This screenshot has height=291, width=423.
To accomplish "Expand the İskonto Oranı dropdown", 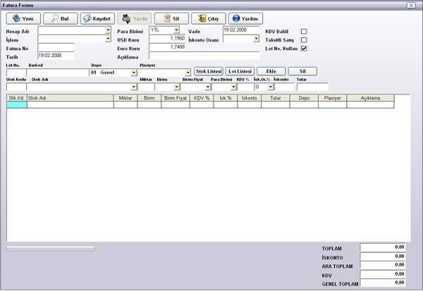I will coord(256,39).
